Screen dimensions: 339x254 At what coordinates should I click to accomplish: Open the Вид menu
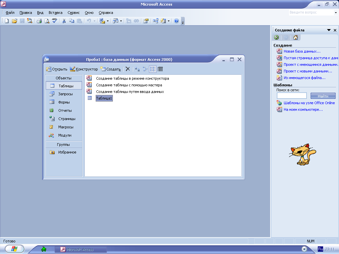[x=40, y=13]
